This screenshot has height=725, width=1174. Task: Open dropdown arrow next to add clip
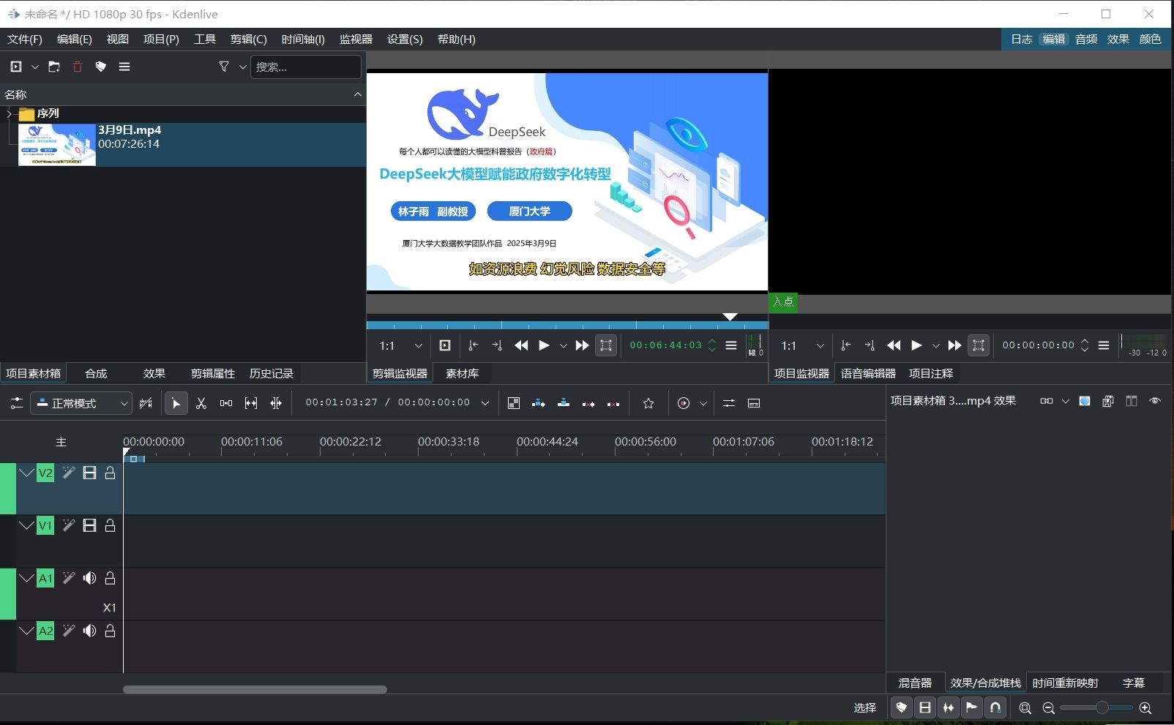(34, 67)
